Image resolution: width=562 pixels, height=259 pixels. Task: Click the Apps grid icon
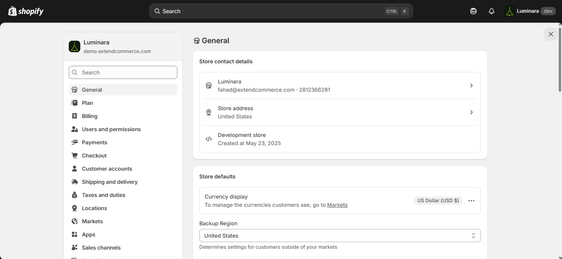click(75, 234)
